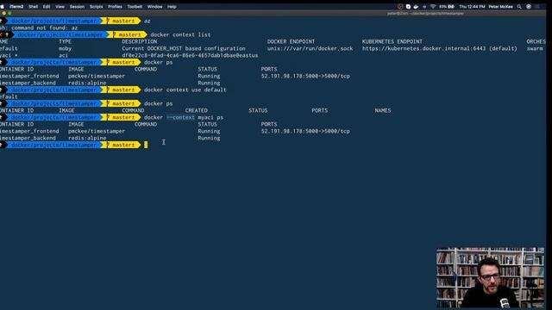Viewport: 552px width, 310px height.
Task: Open the Peter McKee user menu
Action: coord(500,6)
